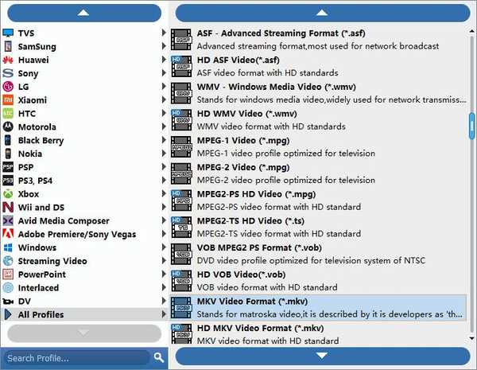Click the Avid Media Composer icon
Screen dimensions: 477x370
point(8,220)
